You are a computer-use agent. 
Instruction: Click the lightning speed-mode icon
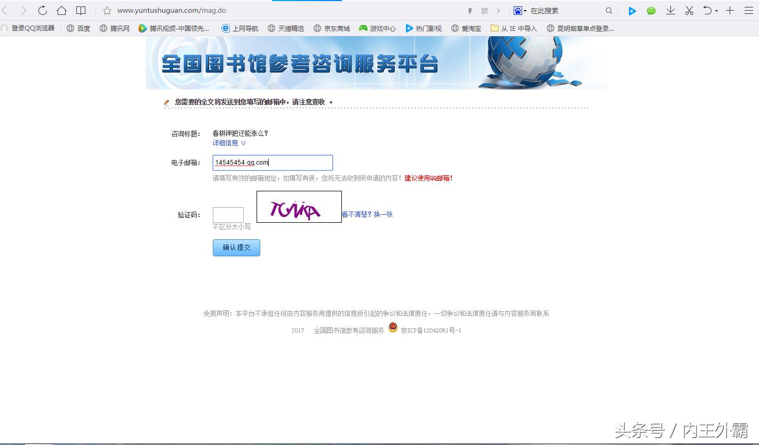point(469,10)
